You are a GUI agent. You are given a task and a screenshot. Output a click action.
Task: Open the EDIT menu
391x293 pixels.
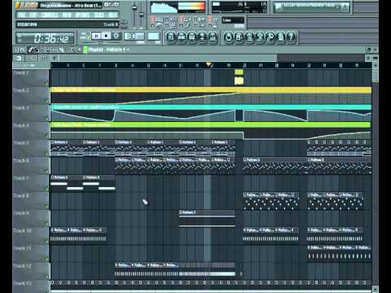point(33,15)
